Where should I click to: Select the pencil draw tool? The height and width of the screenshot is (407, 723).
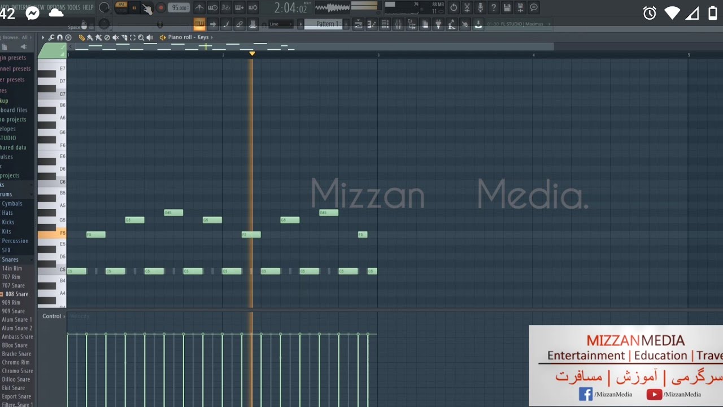point(82,37)
